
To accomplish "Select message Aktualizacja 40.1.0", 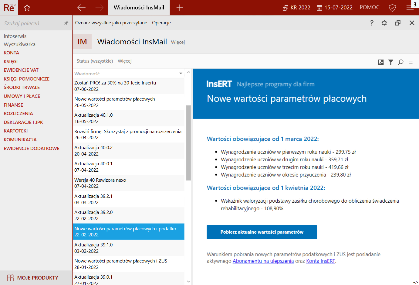I will coord(129,118).
